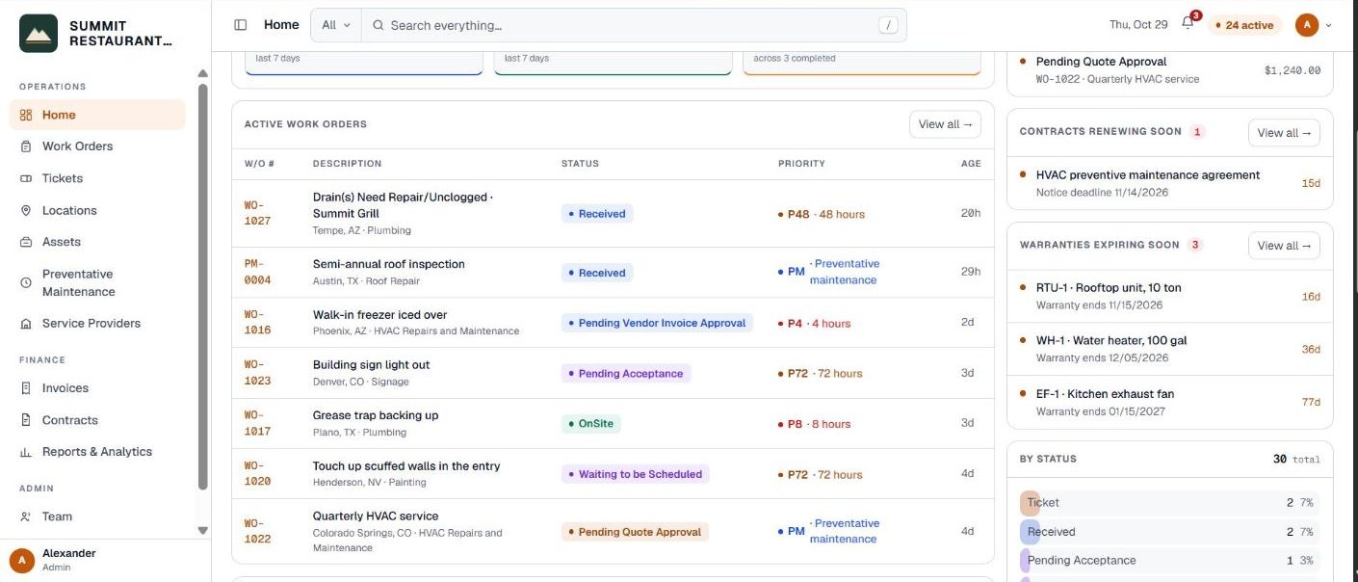
Task: Open the Work Orders page
Action: tap(97, 146)
